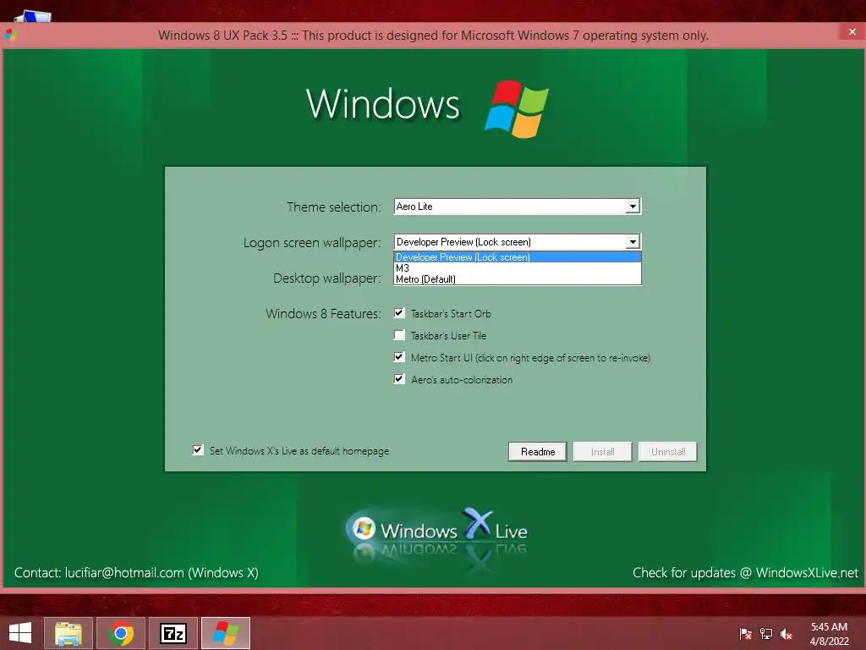Select the UX Pack taskbar icon

click(x=226, y=633)
